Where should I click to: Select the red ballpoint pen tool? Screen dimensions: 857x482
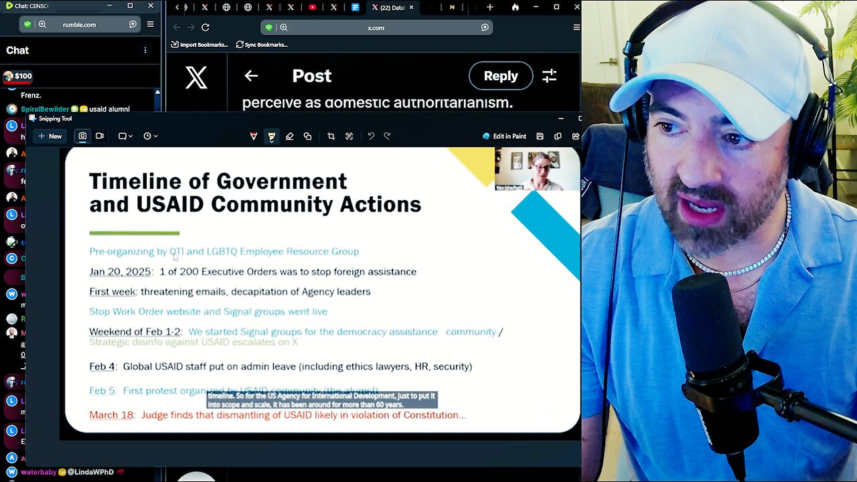pos(254,136)
